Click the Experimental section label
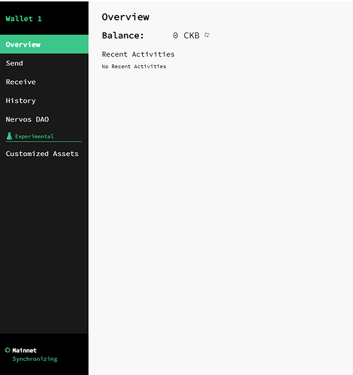This screenshot has height=375, width=353. [x=35, y=136]
